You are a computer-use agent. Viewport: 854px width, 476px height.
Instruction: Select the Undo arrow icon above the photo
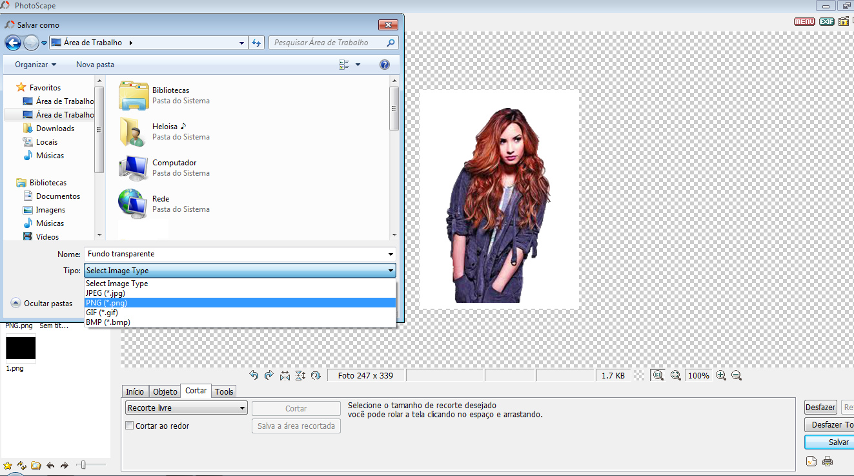pos(254,375)
